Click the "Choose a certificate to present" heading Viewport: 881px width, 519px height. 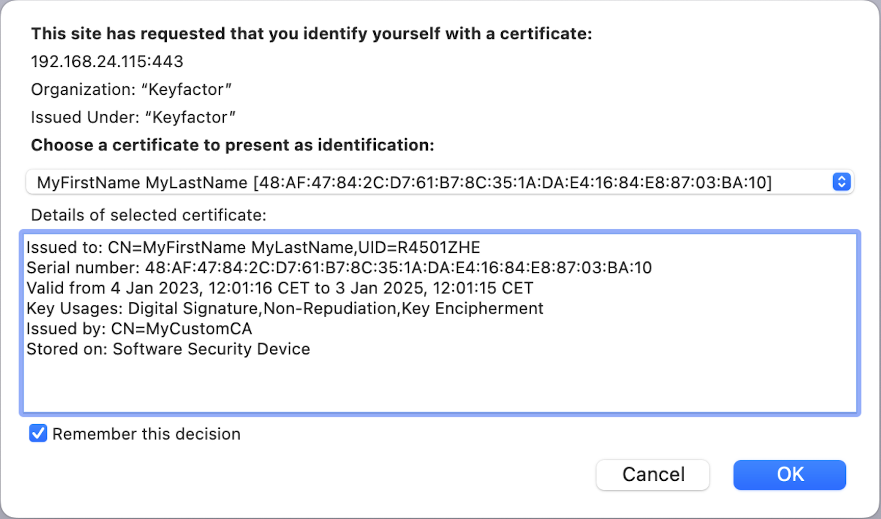tap(232, 145)
